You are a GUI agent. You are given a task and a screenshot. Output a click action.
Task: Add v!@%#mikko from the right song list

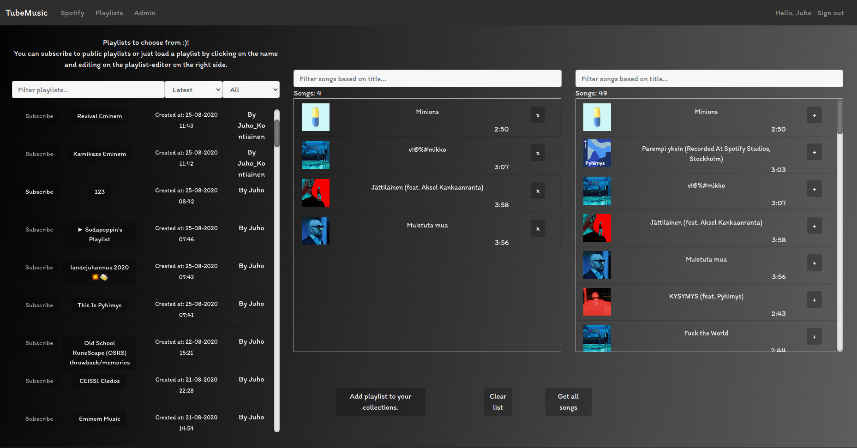pyautogui.click(x=814, y=189)
